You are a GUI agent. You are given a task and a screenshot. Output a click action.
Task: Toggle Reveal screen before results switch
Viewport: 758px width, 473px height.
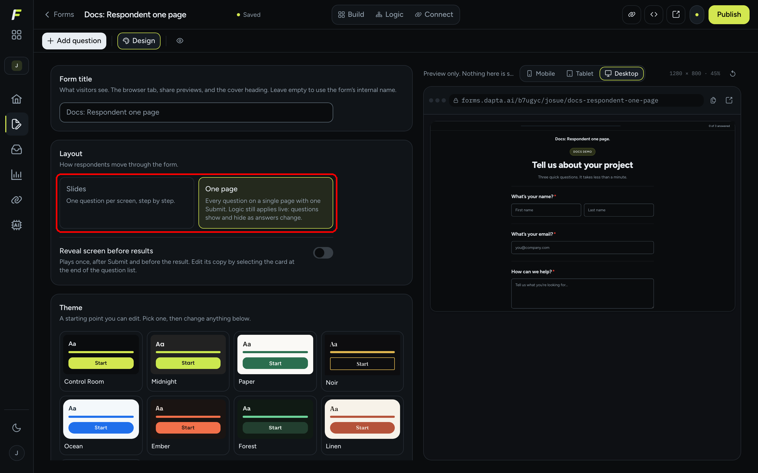click(x=323, y=253)
